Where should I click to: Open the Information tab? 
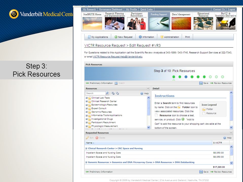click(147, 37)
